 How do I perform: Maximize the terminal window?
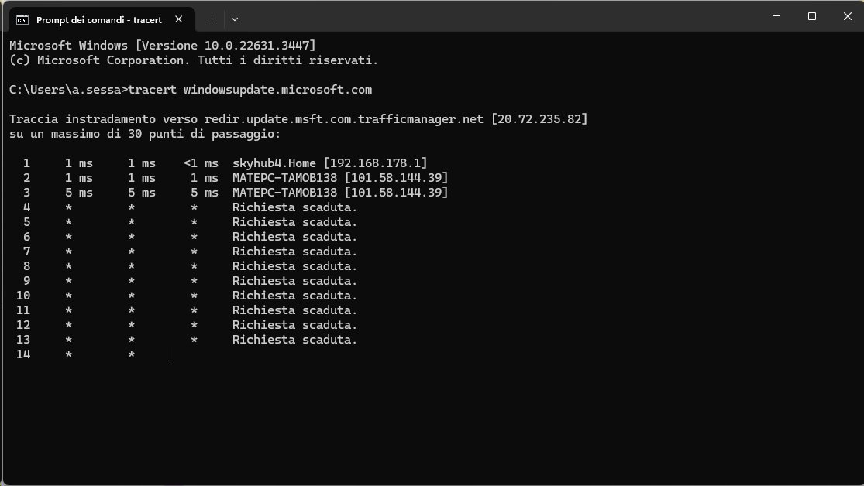pos(811,16)
